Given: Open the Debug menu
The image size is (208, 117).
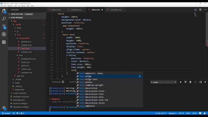Looking at the screenshot, I should coord(23,6).
